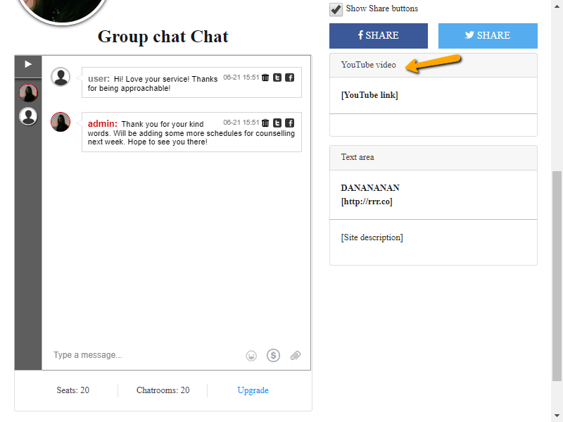Click the Twitter SHARE button
The width and height of the screenshot is (563, 422).
tap(488, 35)
